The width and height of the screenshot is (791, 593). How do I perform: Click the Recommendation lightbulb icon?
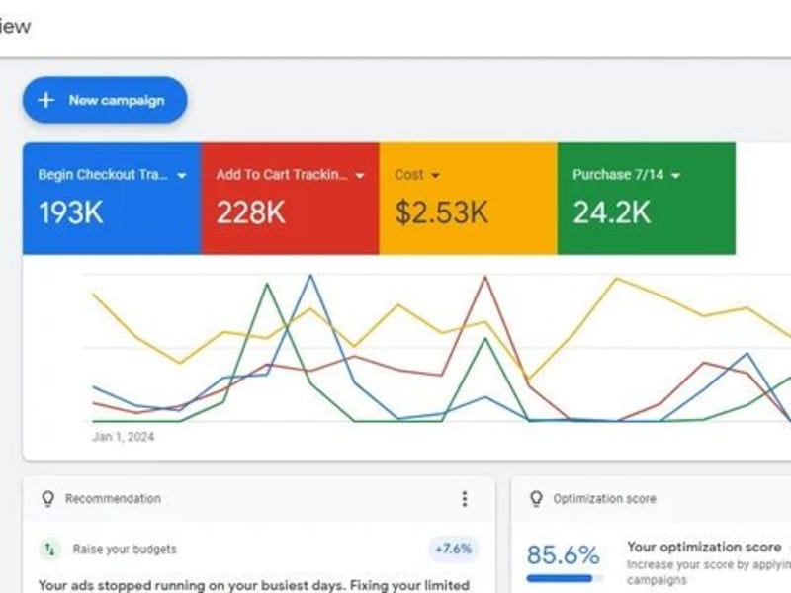tap(47, 499)
